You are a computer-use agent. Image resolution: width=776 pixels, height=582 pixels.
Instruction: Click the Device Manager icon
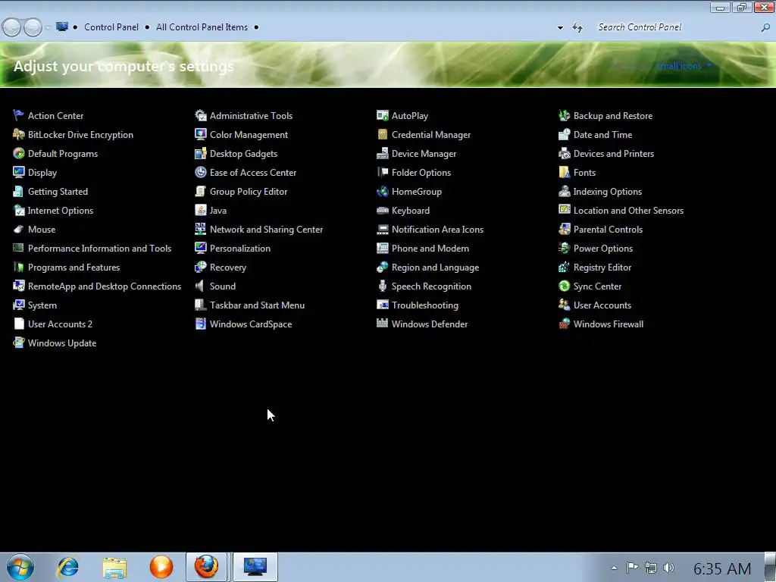pyautogui.click(x=383, y=153)
